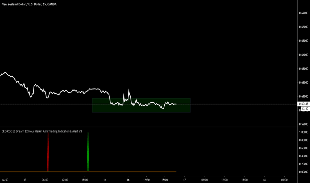The height and width of the screenshot is (183, 310).
Task: Click the 06:00 label just after date 17
Action: [x=205, y=180]
